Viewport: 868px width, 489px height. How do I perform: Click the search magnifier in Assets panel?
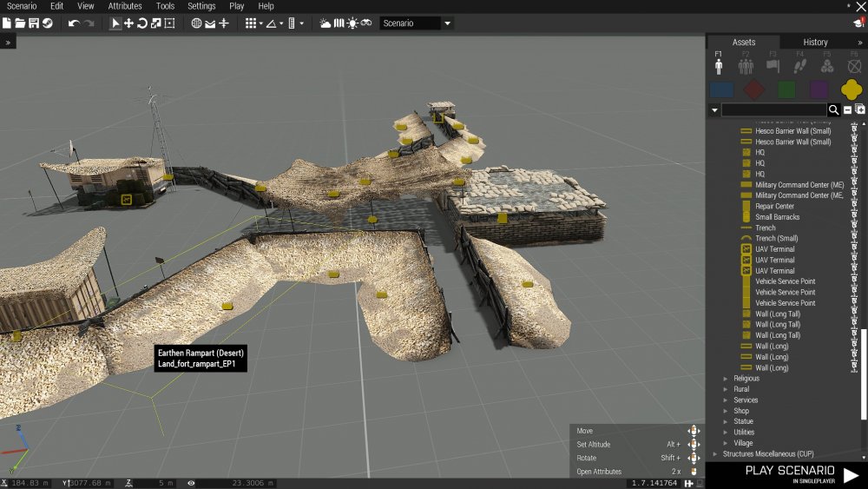[834, 109]
